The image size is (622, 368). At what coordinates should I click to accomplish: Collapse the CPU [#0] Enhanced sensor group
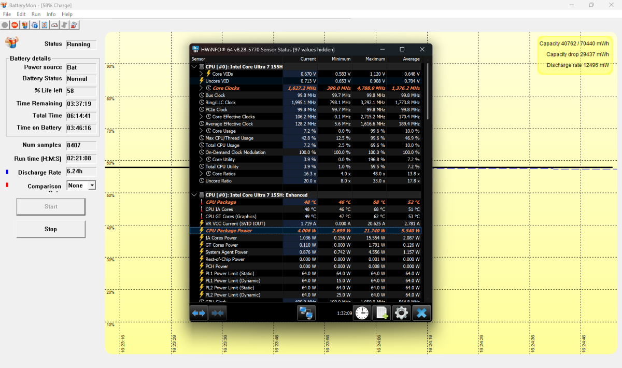tap(194, 195)
